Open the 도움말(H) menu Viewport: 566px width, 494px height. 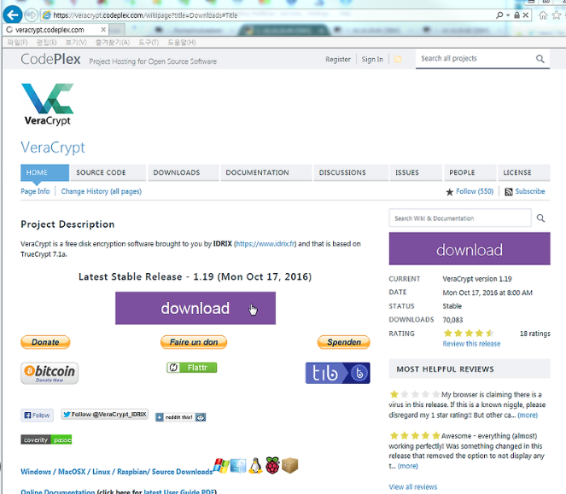click(182, 42)
